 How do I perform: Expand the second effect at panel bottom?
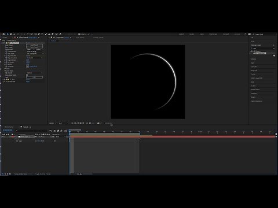[x=2, y=79]
